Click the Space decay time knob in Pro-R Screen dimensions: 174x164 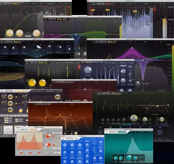(x=37, y=50)
